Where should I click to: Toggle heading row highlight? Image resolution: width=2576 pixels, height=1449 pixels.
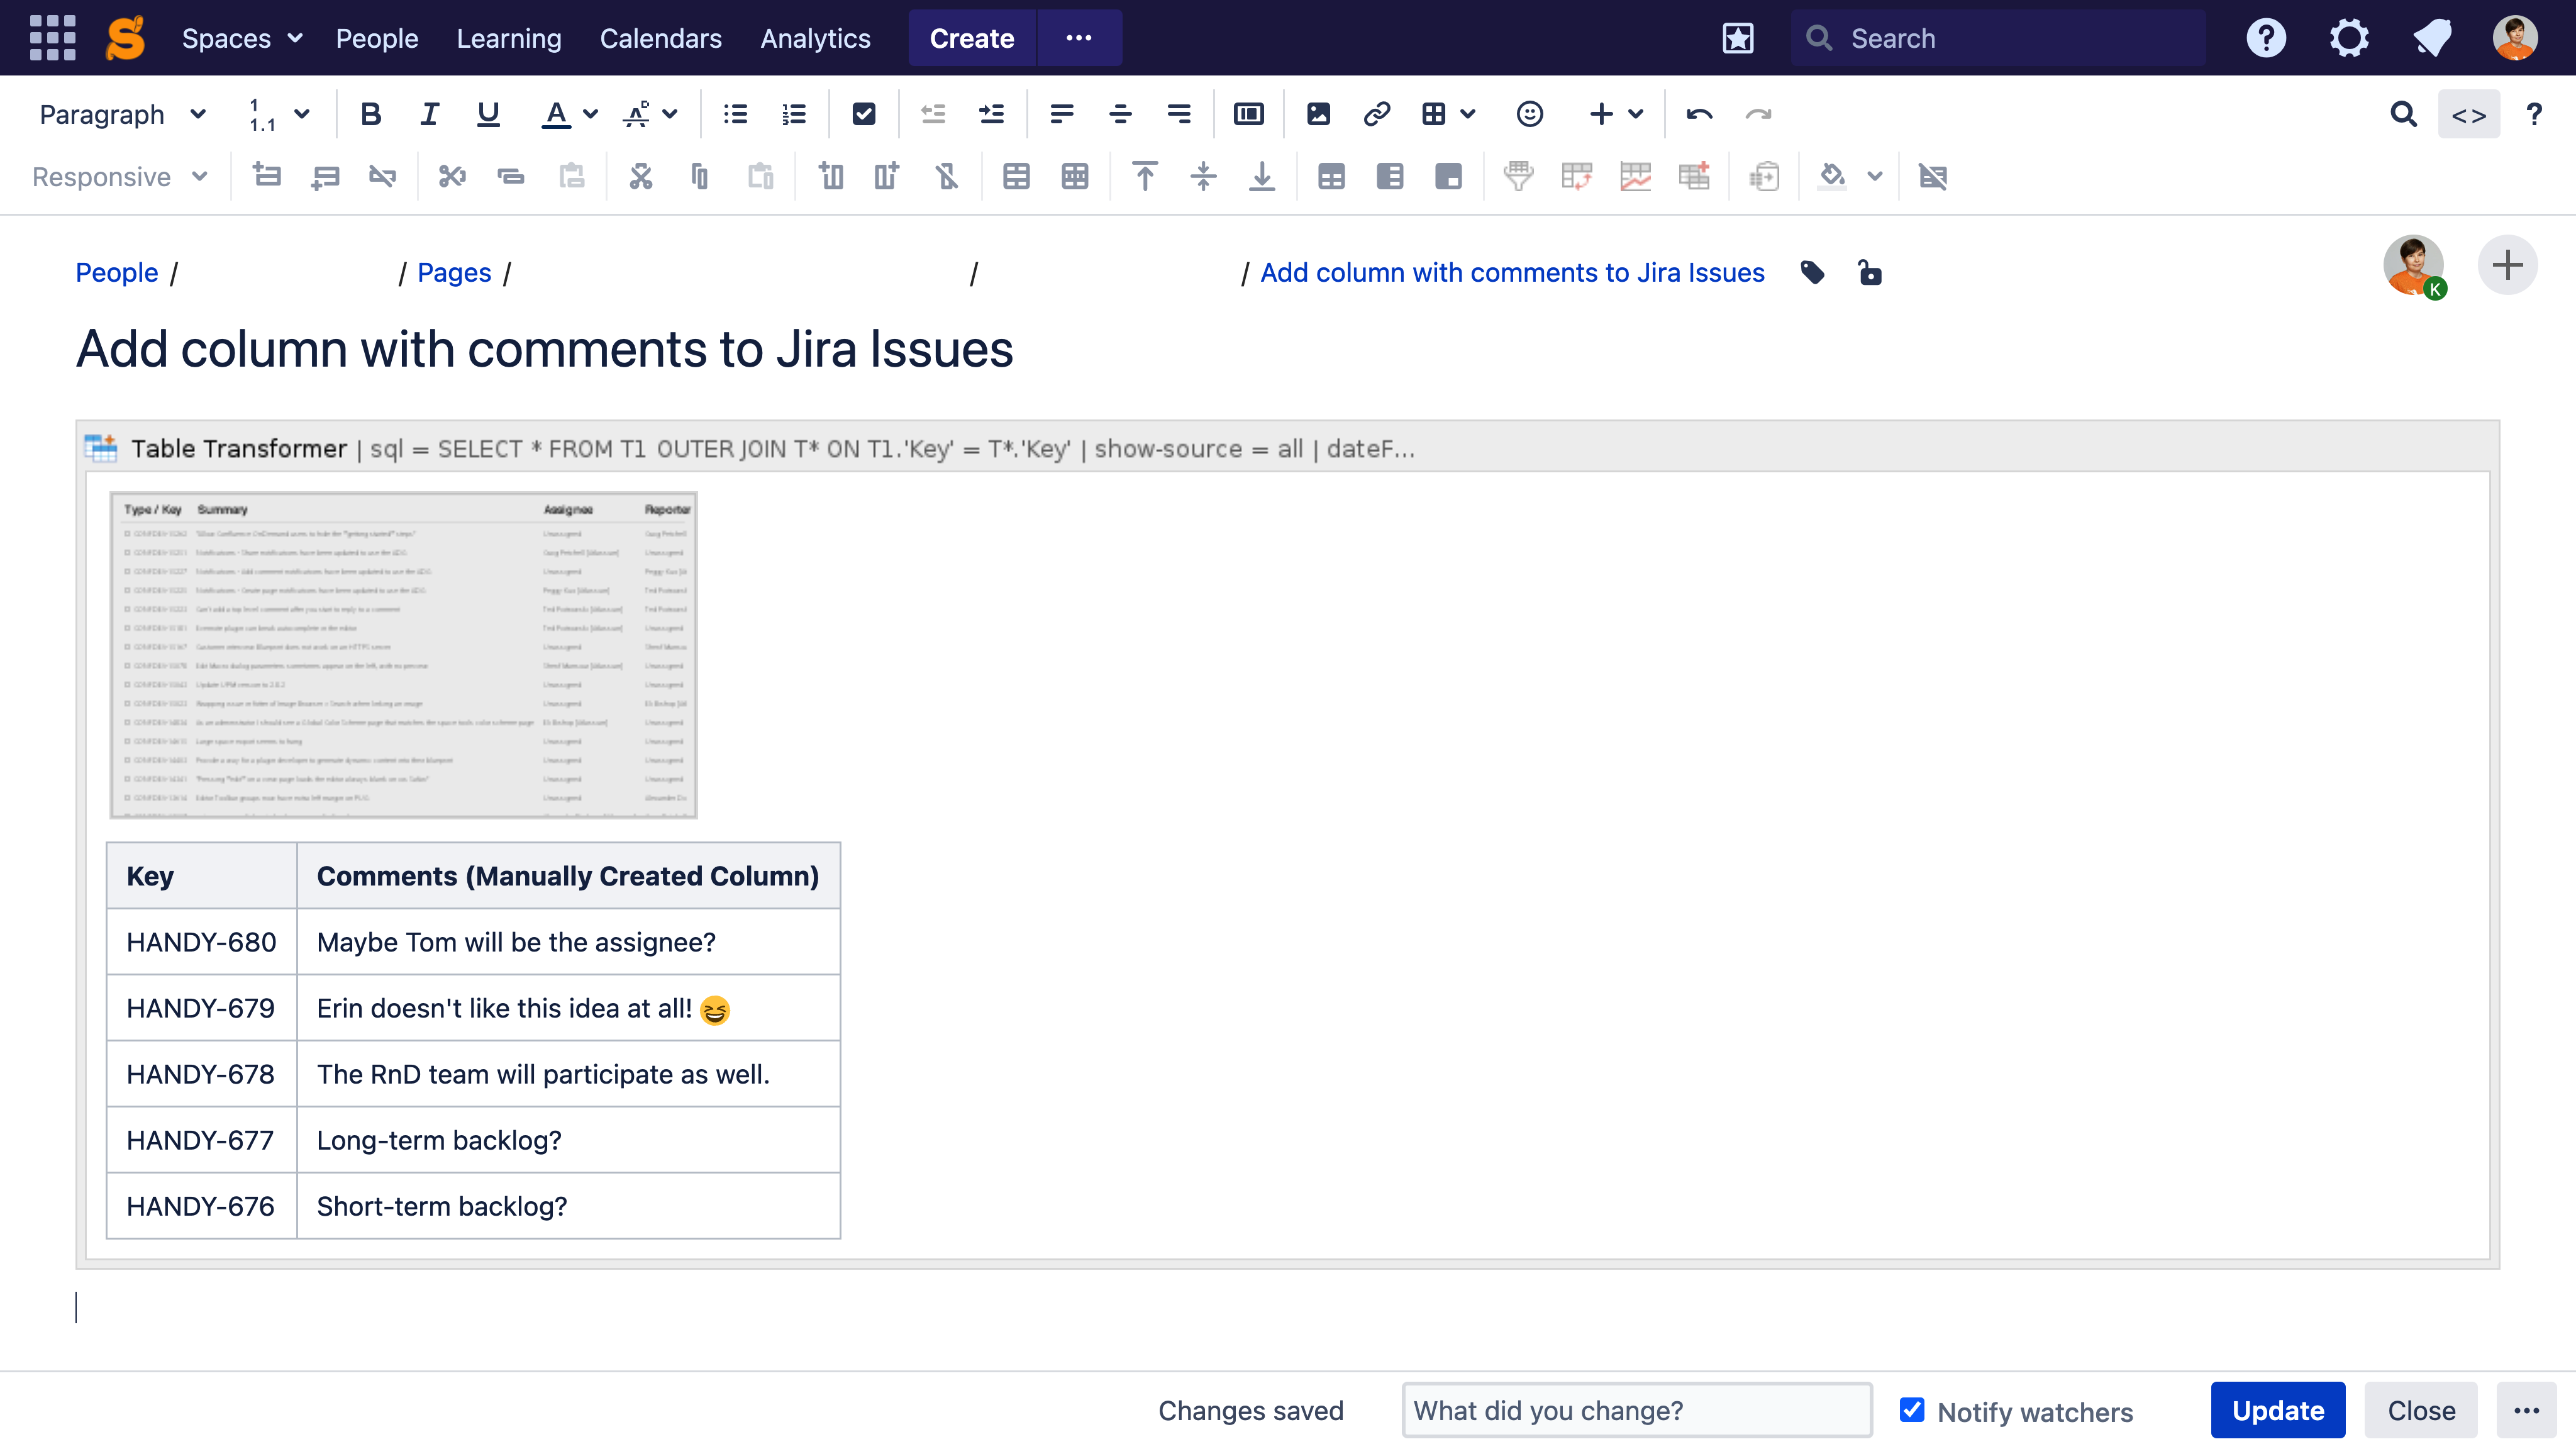[1331, 177]
